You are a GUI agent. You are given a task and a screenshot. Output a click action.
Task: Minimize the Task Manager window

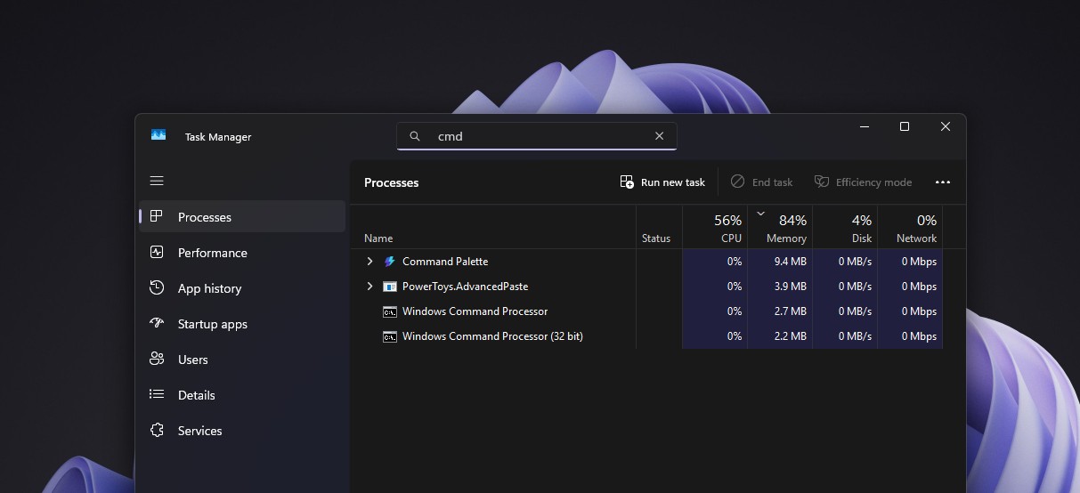[864, 126]
